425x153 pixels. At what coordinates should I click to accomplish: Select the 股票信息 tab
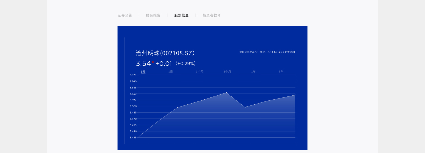(181, 15)
